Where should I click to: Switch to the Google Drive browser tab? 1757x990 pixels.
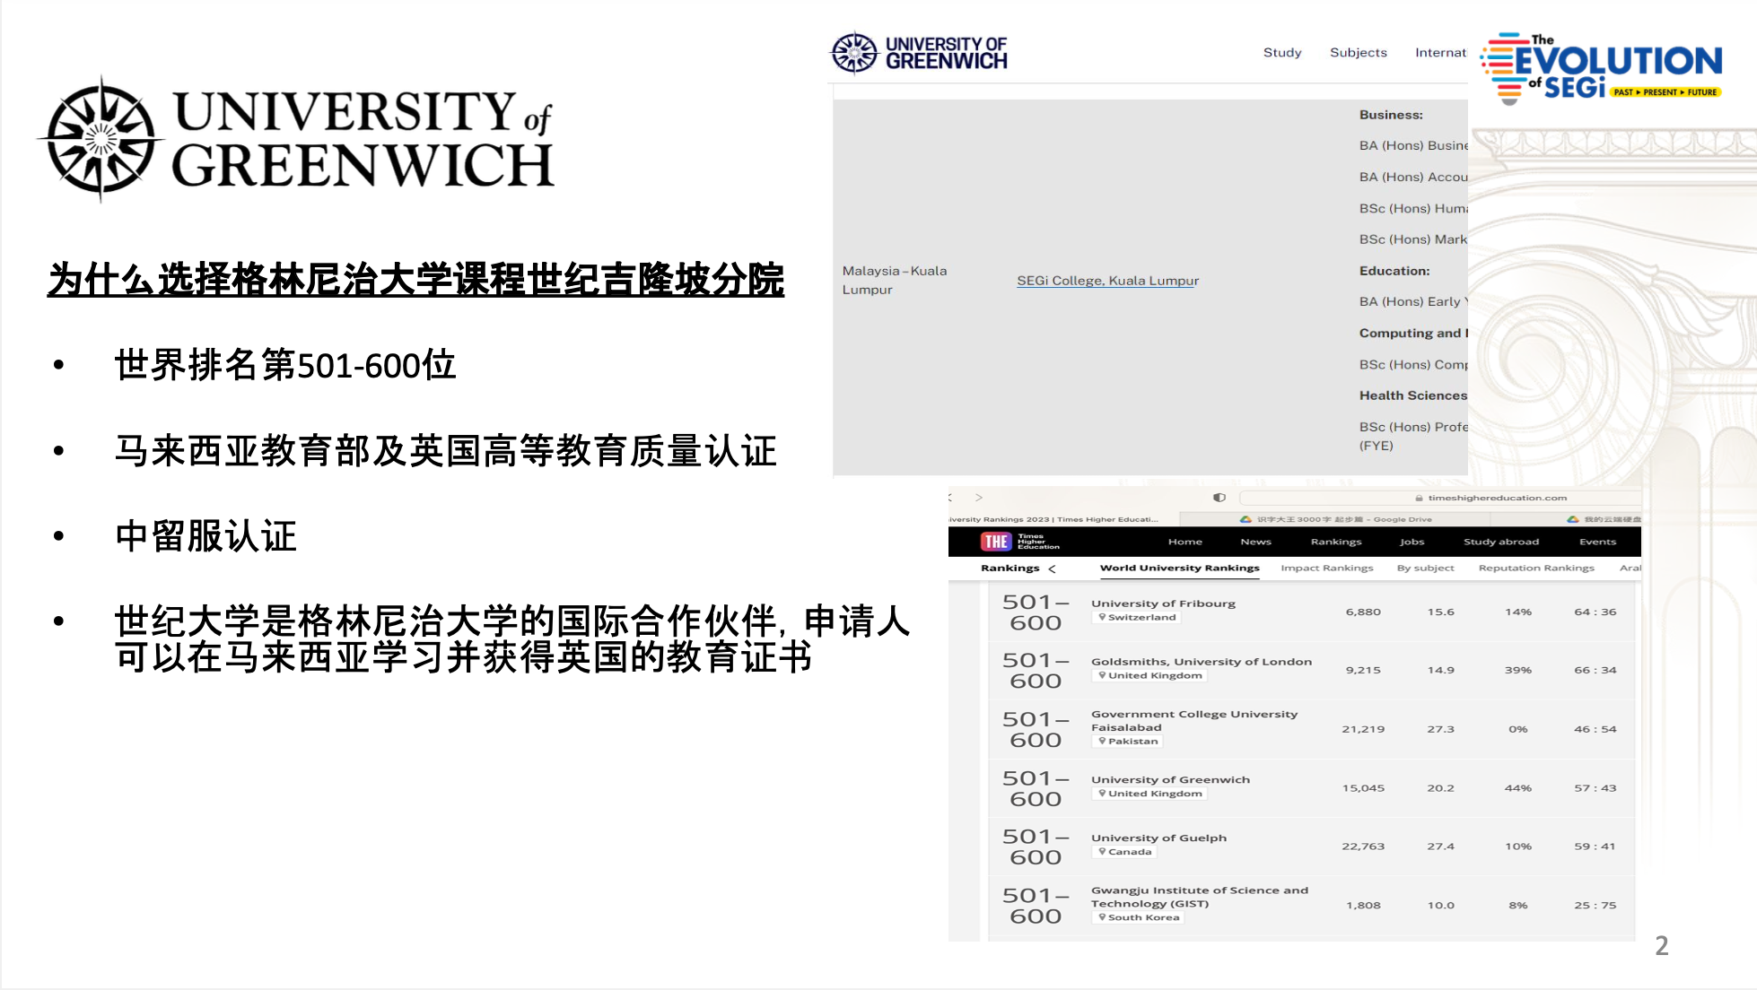1337,519
